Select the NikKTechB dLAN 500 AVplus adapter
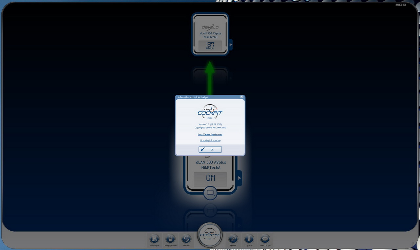 tap(210, 34)
